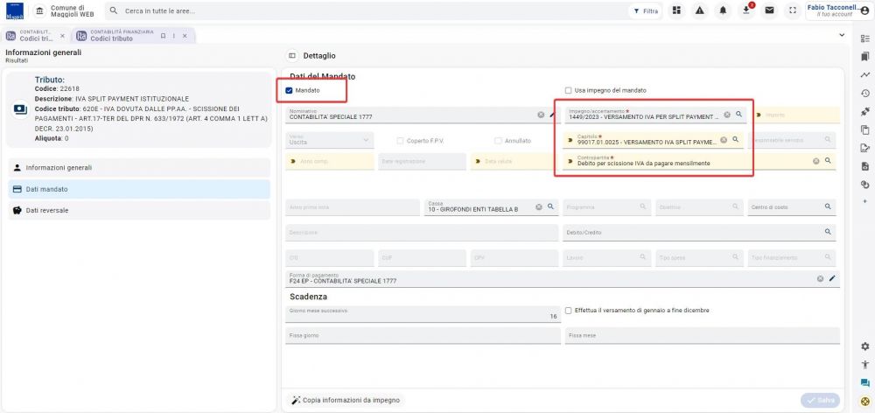The image size is (875, 413).
Task: Check Effettua il versamento di gennaio a fine dicembre
Action: pos(568,311)
